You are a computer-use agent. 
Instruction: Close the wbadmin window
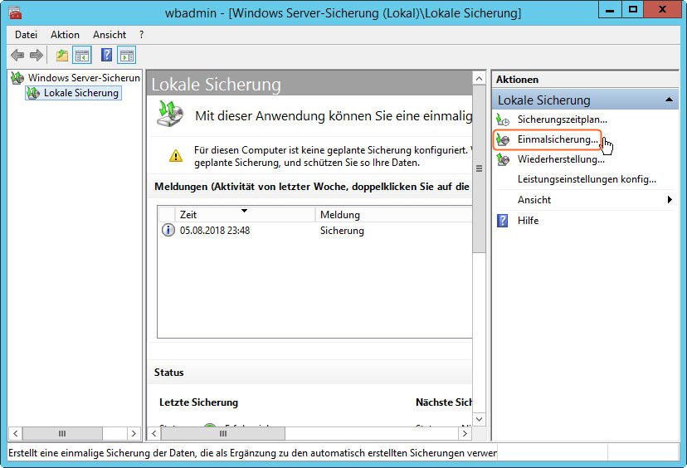[x=662, y=10]
